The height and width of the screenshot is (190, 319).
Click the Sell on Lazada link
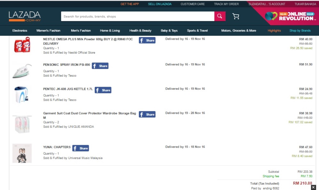point(160,4)
